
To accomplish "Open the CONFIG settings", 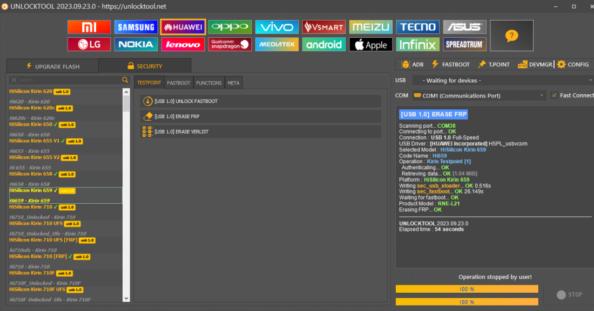I will coord(573,64).
